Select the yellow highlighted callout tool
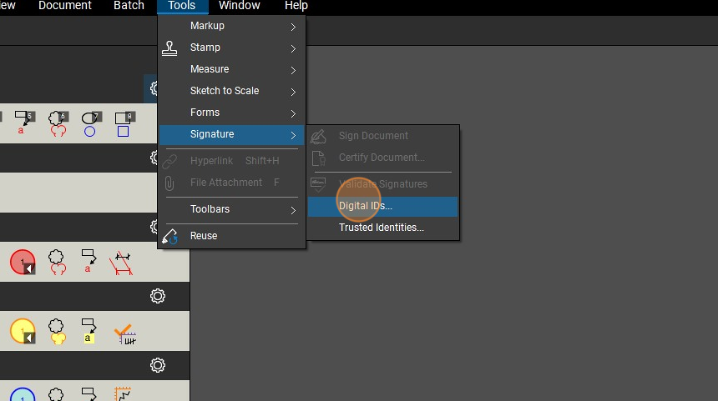Viewport: 718px width, 401px height. pyautogui.click(x=89, y=332)
